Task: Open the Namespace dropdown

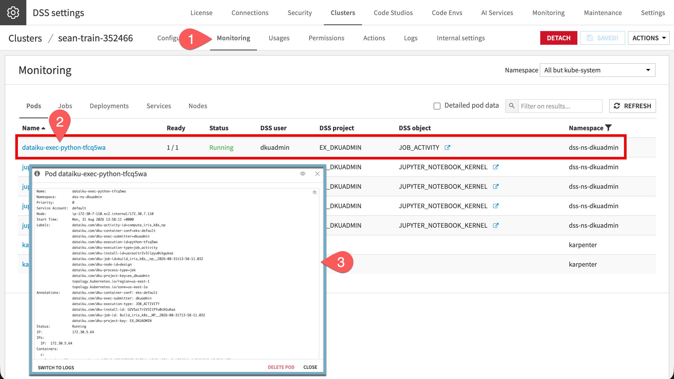Action: pos(597,70)
